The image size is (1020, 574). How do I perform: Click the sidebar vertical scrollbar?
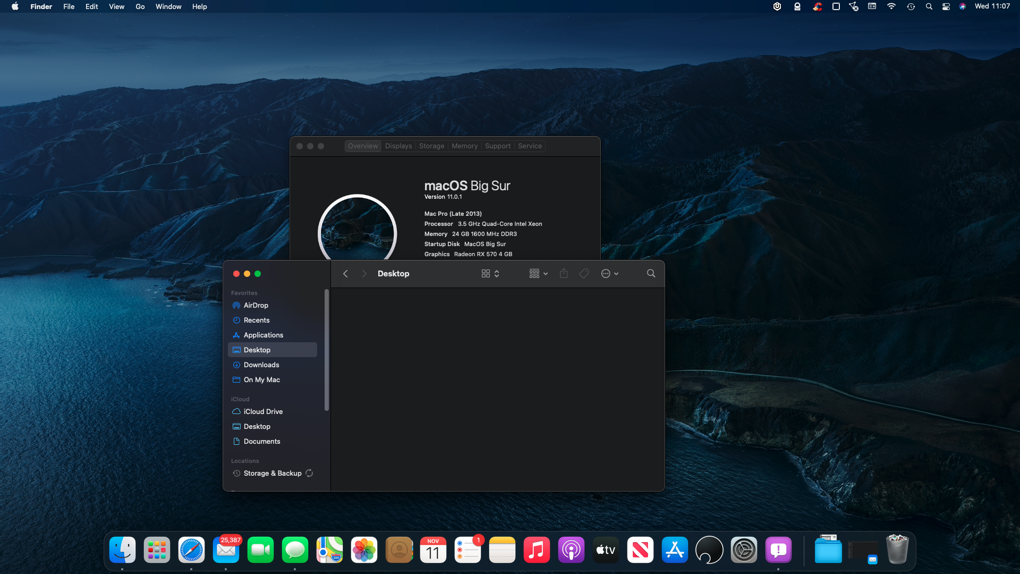(x=327, y=350)
